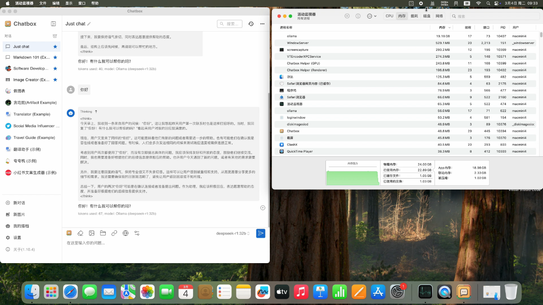This screenshot has height=305, width=543.
Task: Edit the Just chat title with pencil icon
Action: click(x=89, y=24)
